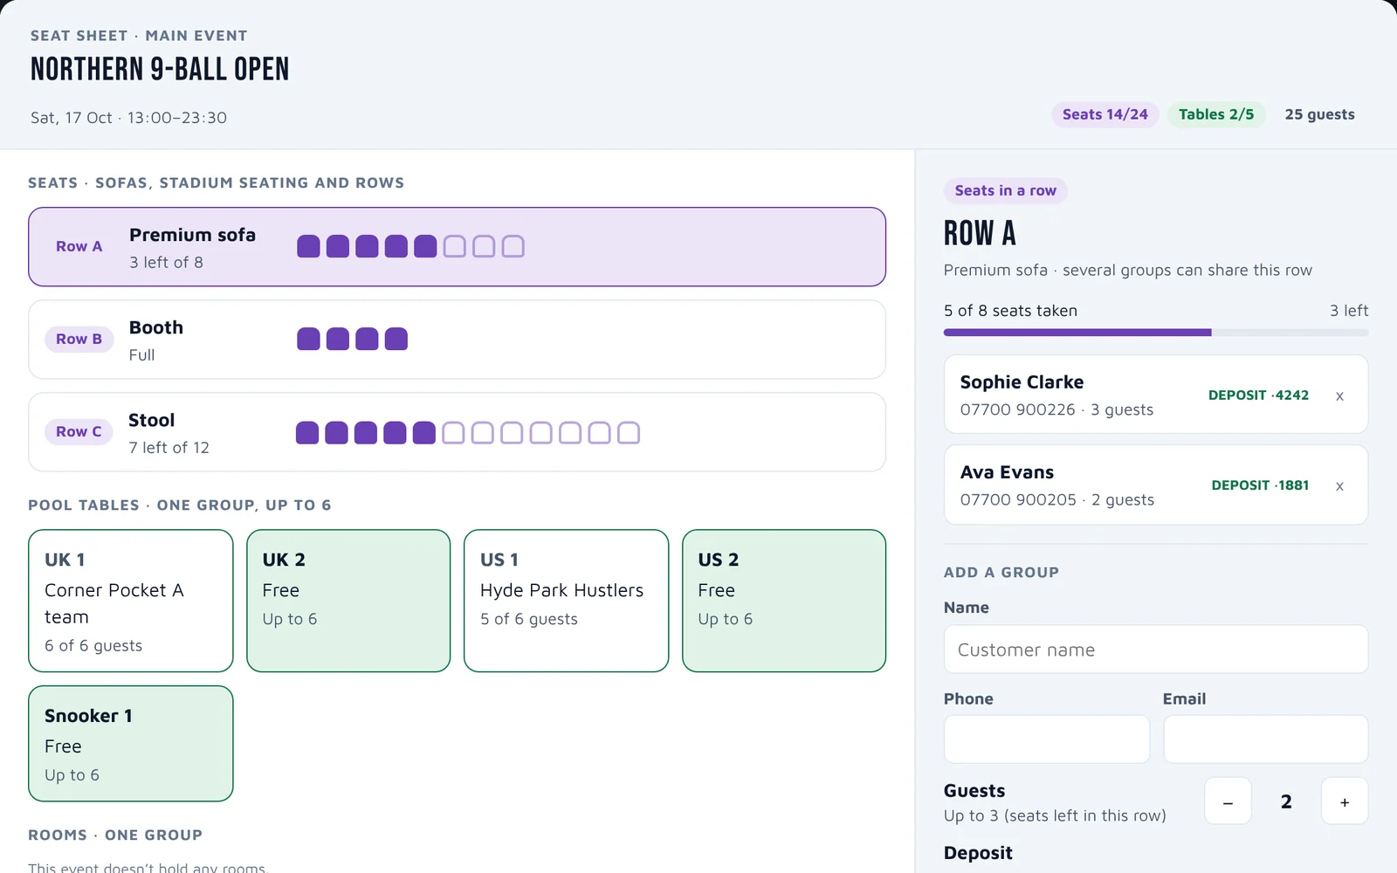
Task: Click last empty seat in Row C
Action: (629, 433)
